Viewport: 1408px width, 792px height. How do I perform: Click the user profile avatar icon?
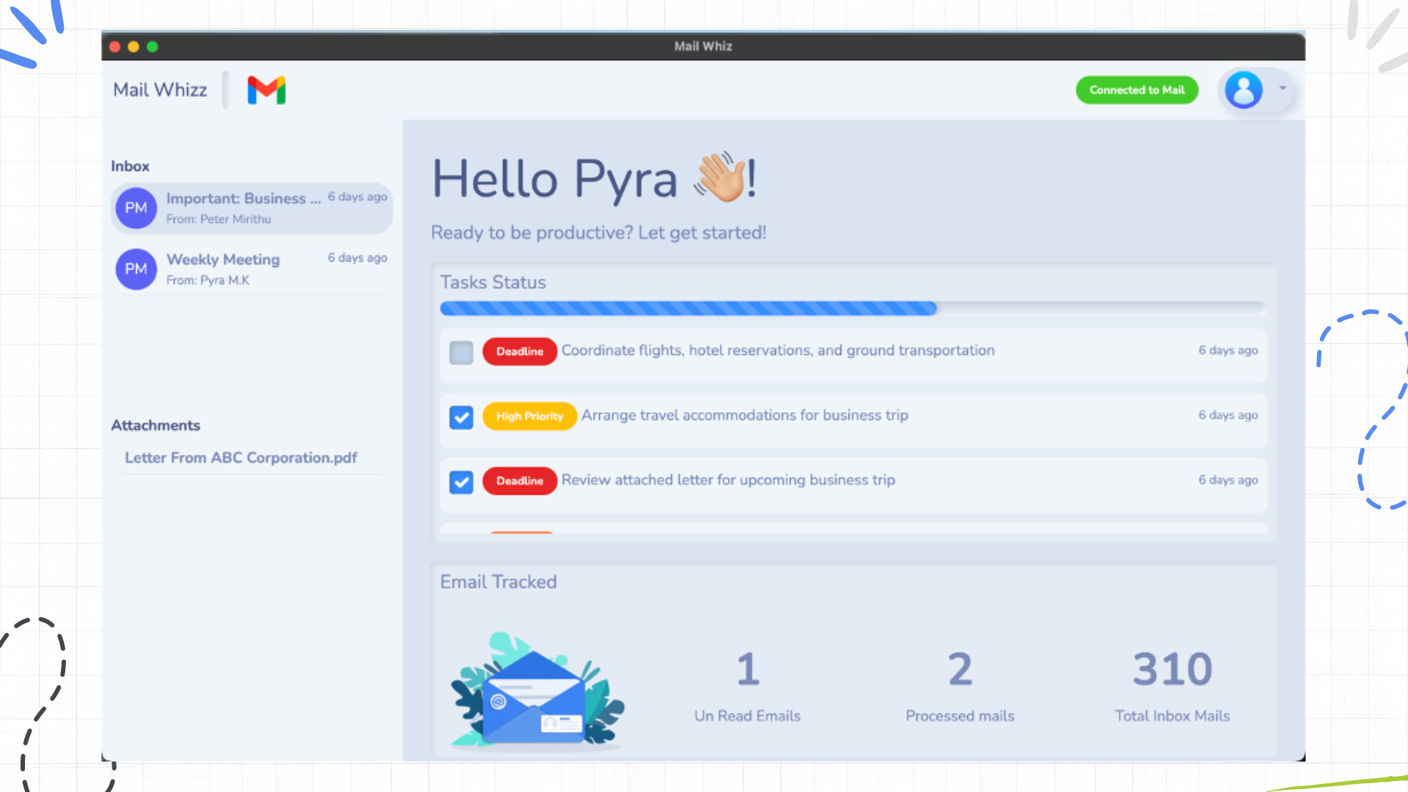pyautogui.click(x=1244, y=89)
